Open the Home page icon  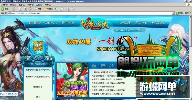(x=30, y=9)
